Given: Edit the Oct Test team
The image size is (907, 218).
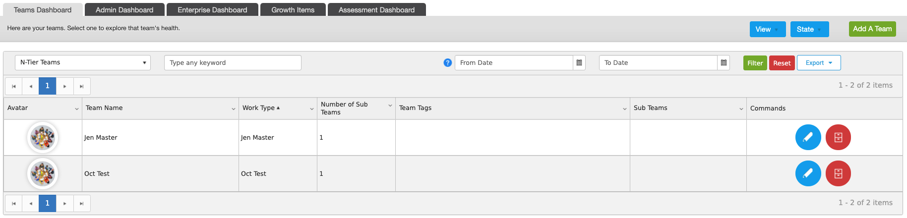Looking at the screenshot, I should coord(808,173).
